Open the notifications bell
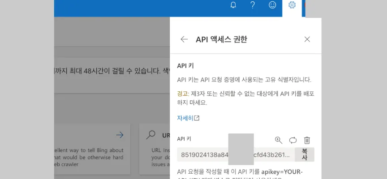Viewport: 387px width, 179px height. 233,5
